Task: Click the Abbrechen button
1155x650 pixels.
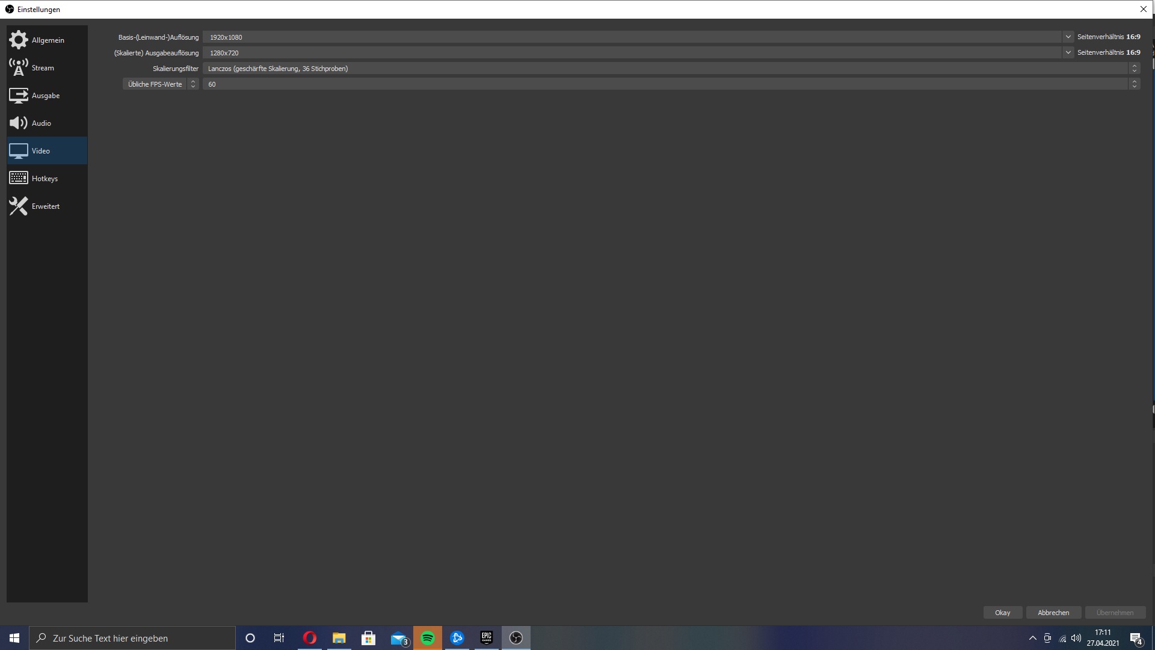Action: click(1053, 613)
